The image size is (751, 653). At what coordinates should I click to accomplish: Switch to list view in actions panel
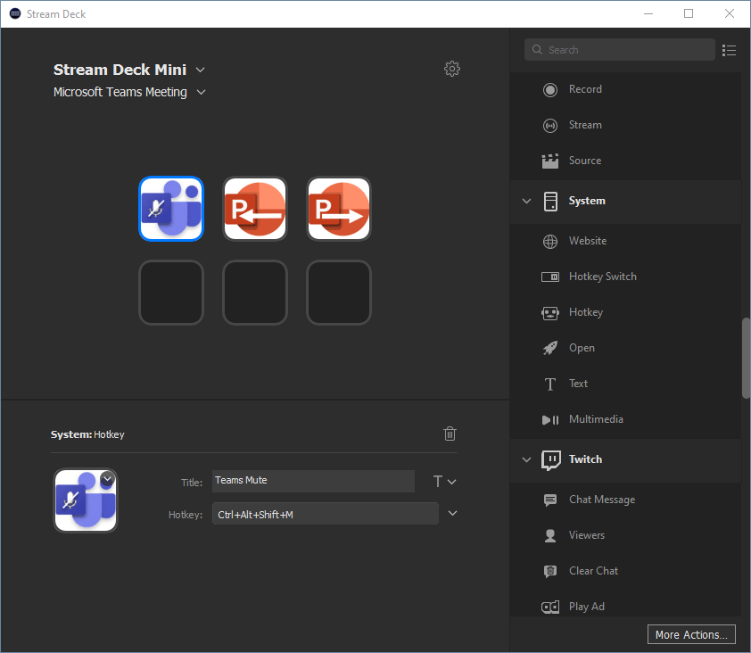click(729, 50)
